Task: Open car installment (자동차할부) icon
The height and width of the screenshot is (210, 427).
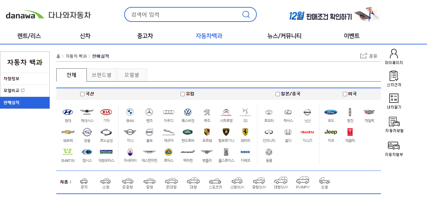Action: pos(394,149)
